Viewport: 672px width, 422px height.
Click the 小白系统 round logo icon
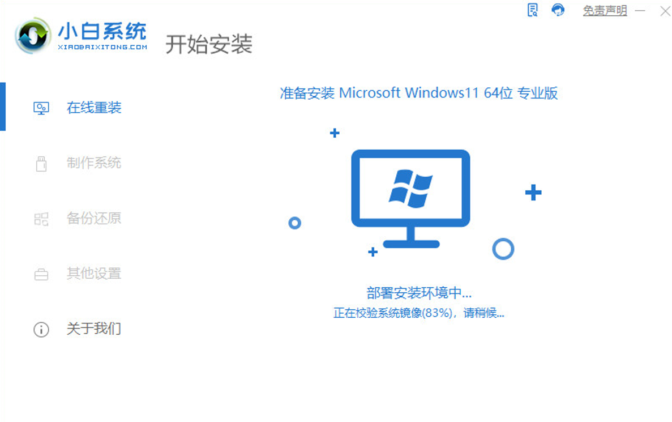point(33,36)
